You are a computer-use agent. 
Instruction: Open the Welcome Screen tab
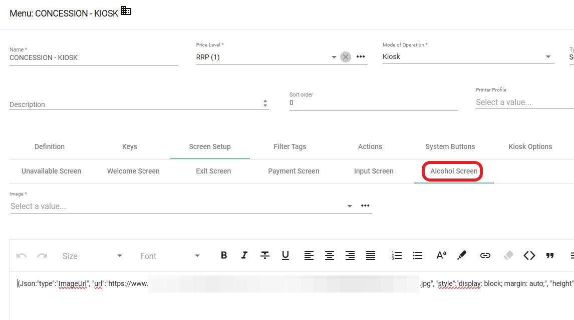pos(133,171)
